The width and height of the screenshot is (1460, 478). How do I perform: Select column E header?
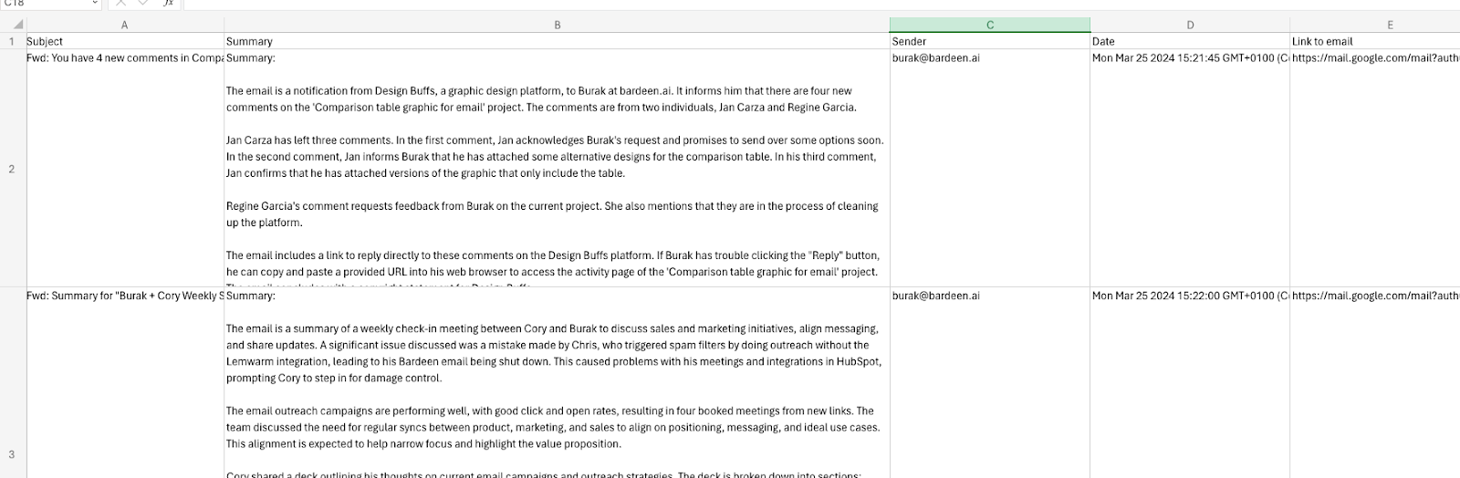(x=1375, y=25)
